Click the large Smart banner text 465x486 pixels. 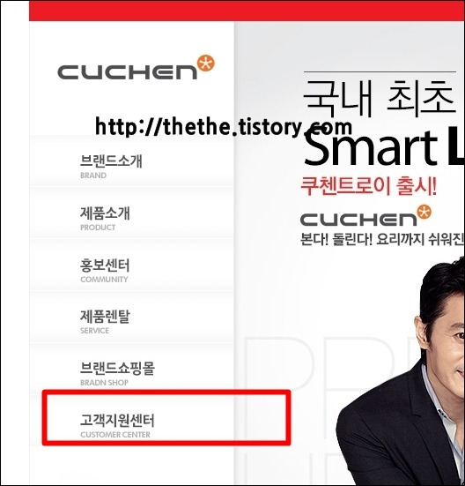(371, 147)
